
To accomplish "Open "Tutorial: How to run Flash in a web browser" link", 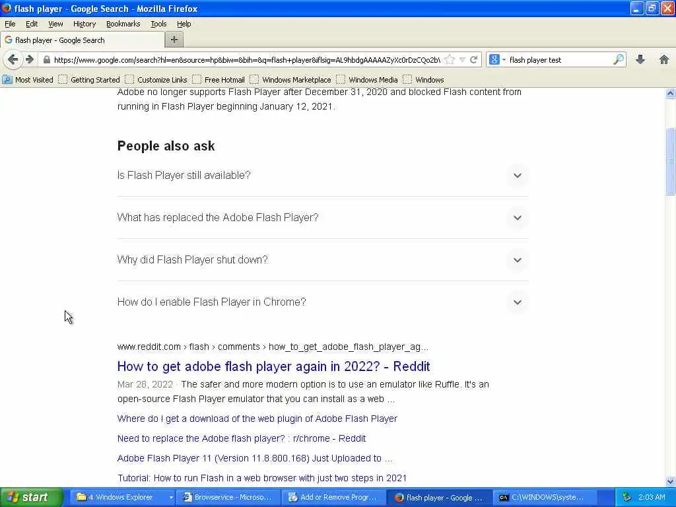I will click(x=262, y=478).
